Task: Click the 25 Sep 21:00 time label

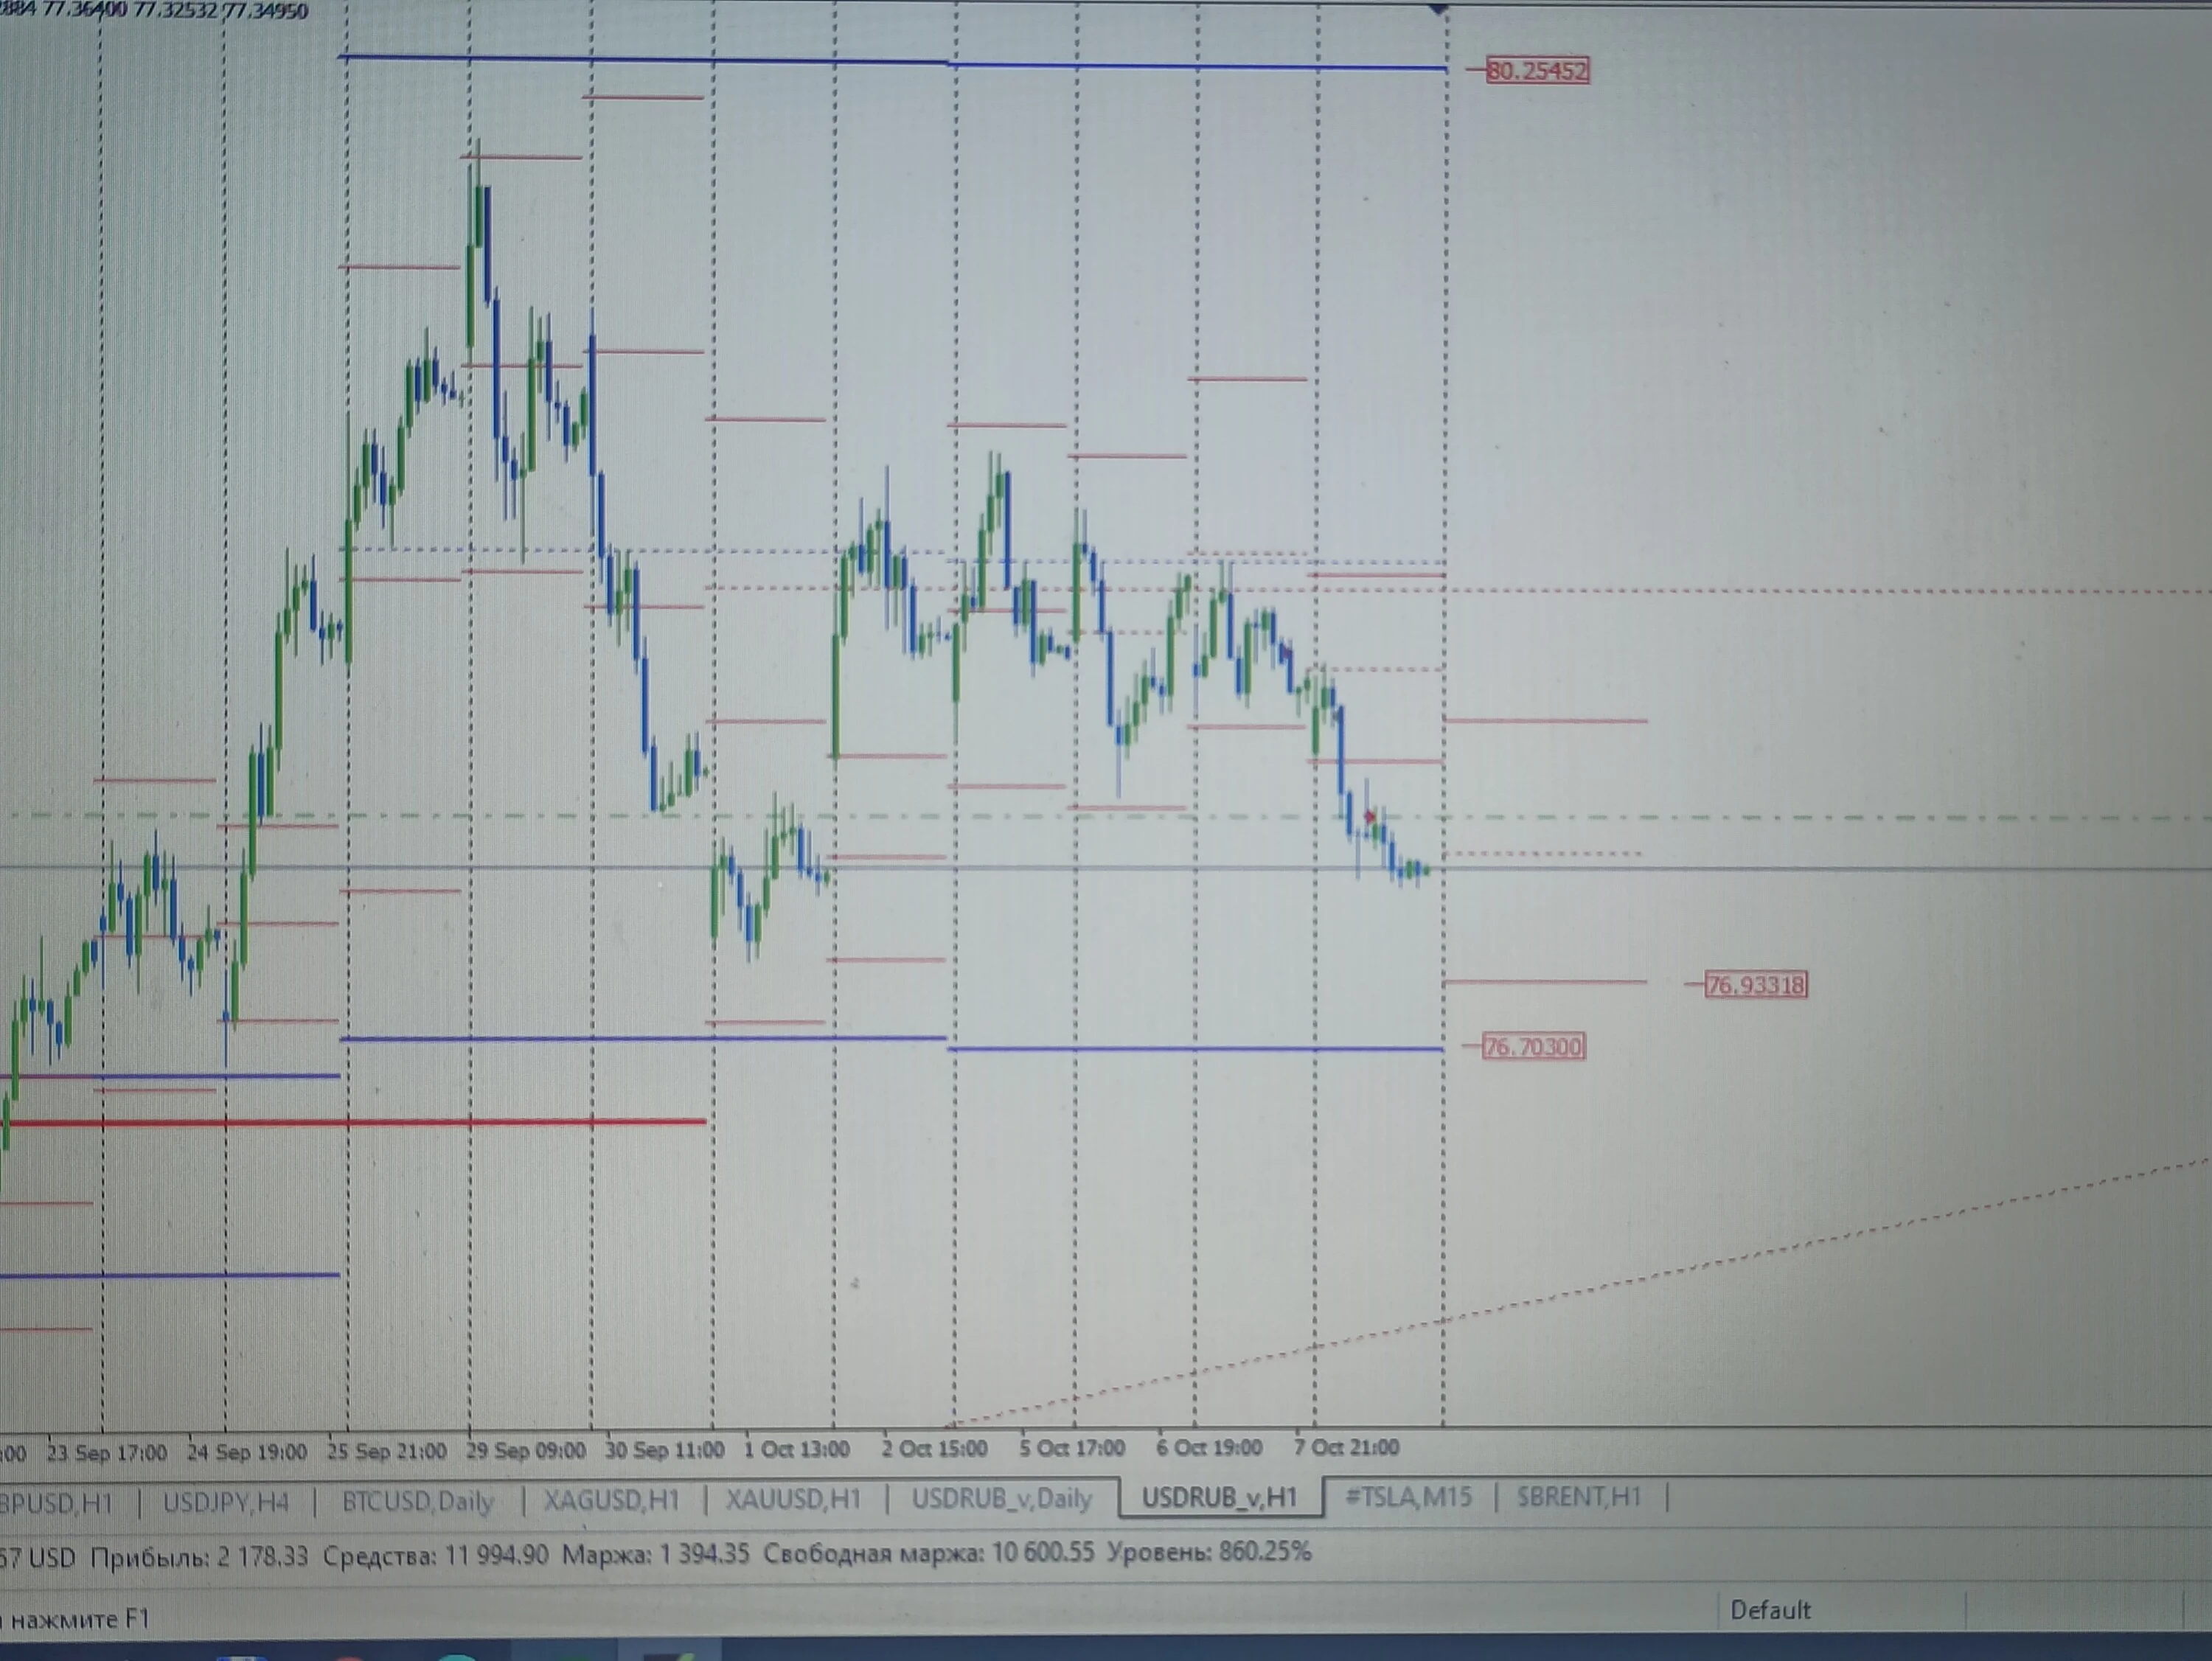Action: (x=386, y=1451)
